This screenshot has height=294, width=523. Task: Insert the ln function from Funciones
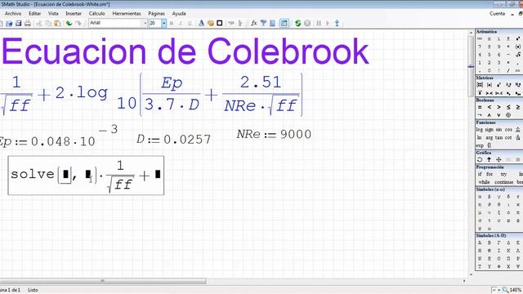479,137
